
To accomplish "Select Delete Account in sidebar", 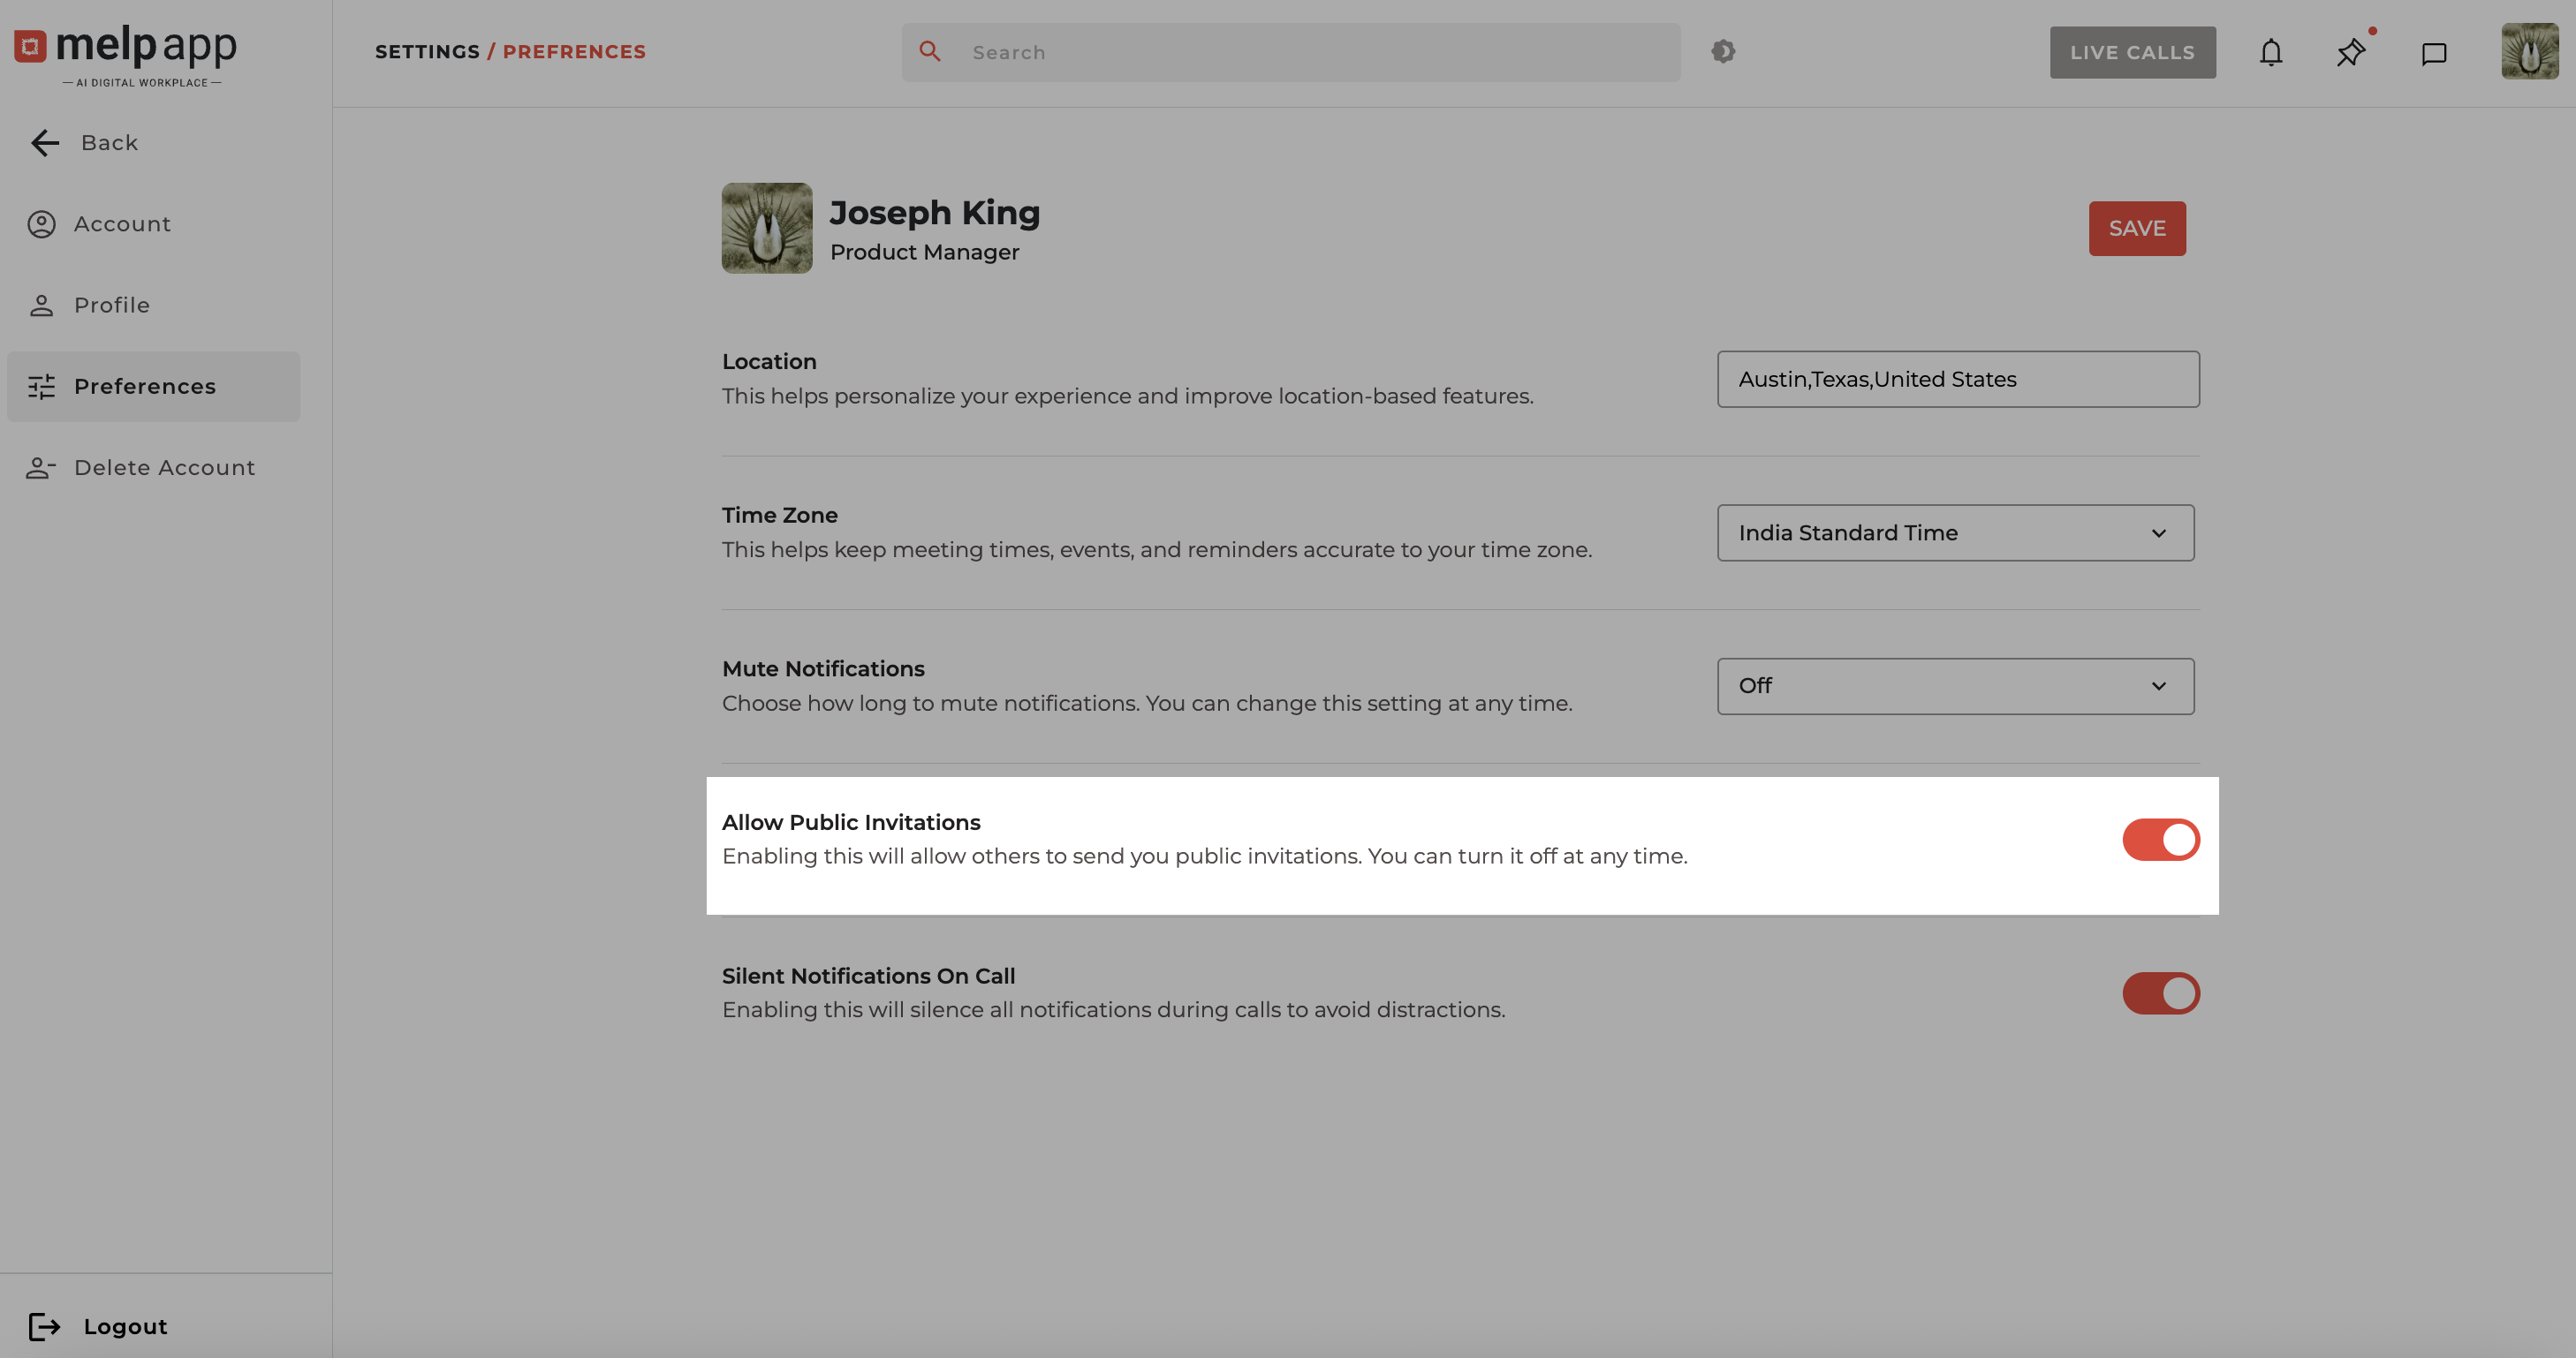I will click(164, 468).
